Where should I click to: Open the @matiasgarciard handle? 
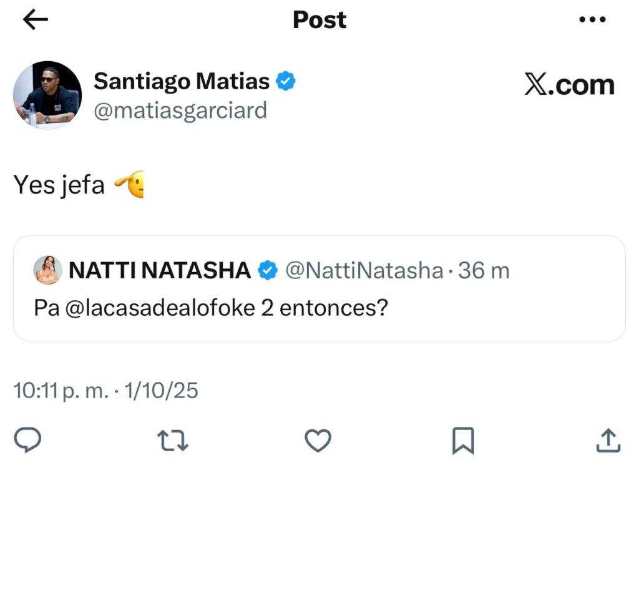(180, 110)
